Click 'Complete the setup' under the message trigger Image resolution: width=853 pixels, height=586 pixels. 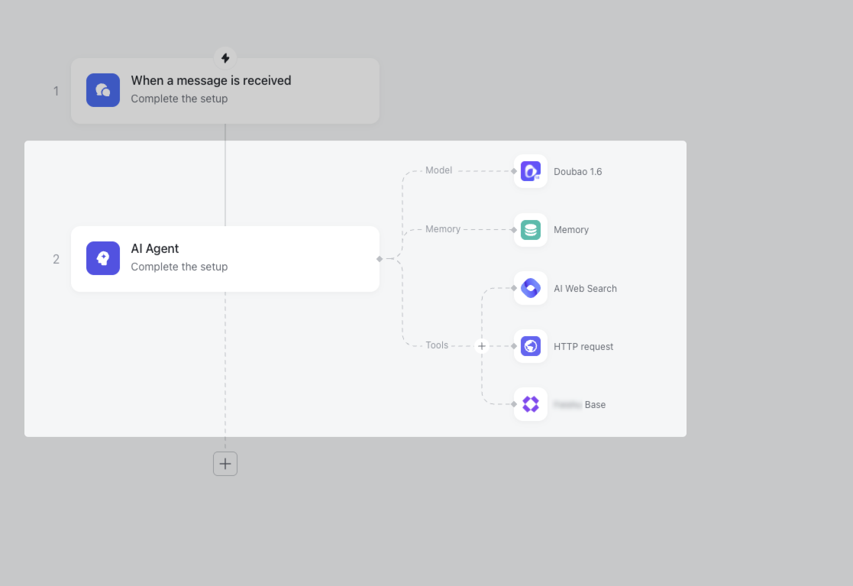(x=179, y=99)
